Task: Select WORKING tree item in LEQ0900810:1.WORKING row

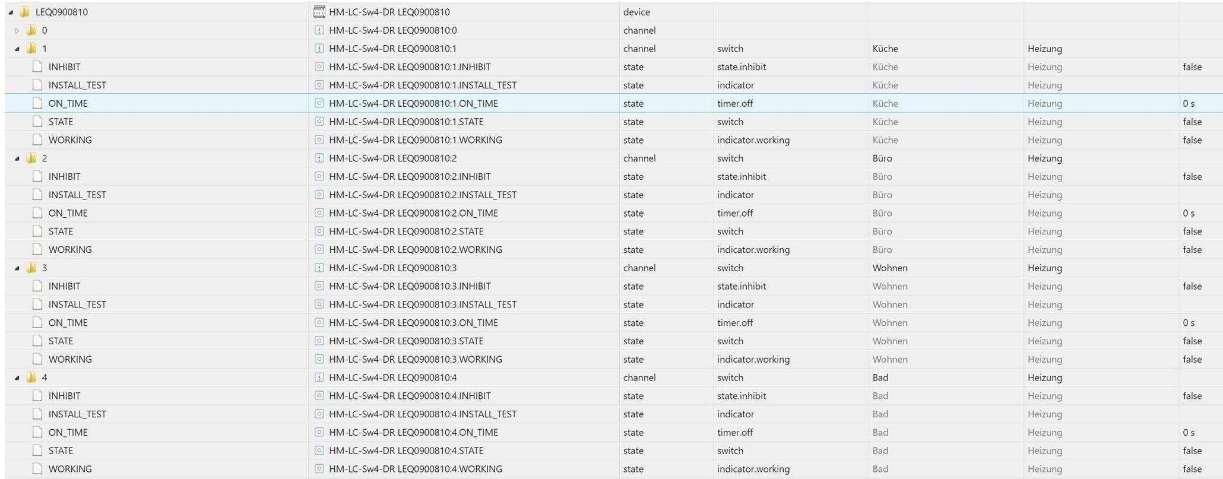Action: coord(70,140)
